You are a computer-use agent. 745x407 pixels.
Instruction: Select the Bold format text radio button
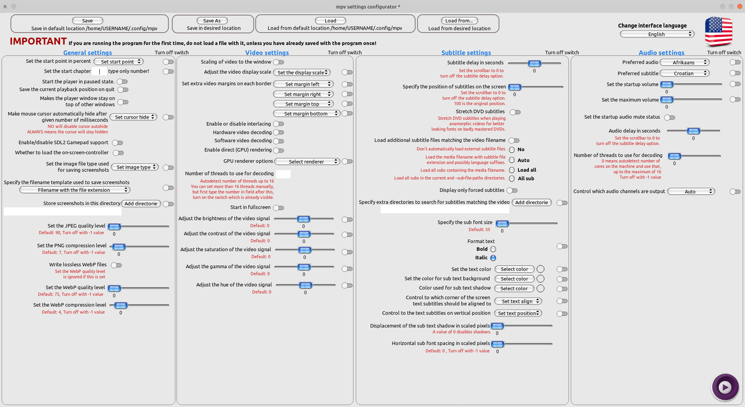point(493,249)
